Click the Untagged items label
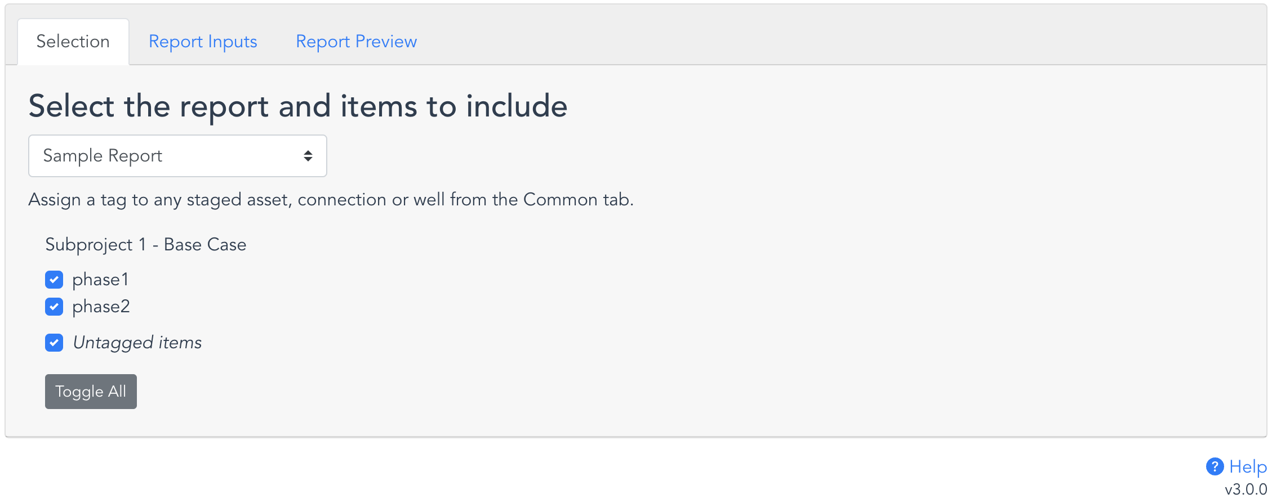 click(137, 343)
